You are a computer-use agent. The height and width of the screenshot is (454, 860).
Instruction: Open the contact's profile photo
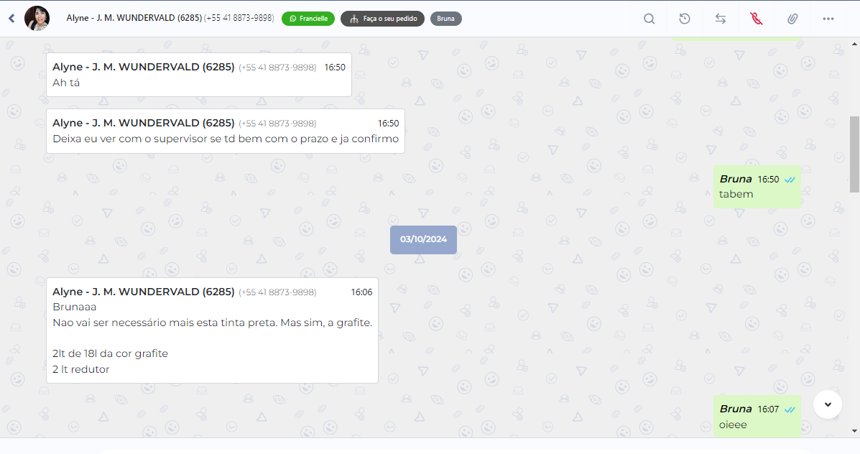[x=37, y=18]
